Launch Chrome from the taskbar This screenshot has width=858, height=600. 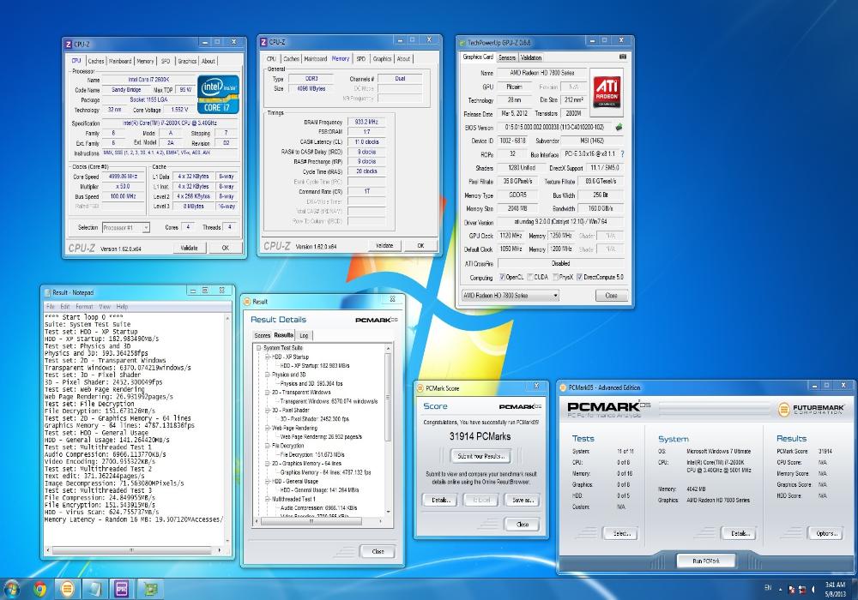click(x=39, y=589)
